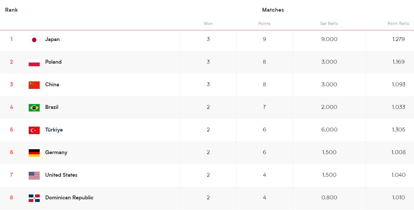The width and height of the screenshot is (414, 210).
Task: Click the Dominican Republic flag icon
Action: click(x=34, y=198)
